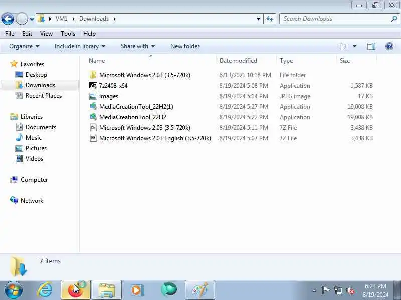Show hidden icons in the system tray

(314, 290)
